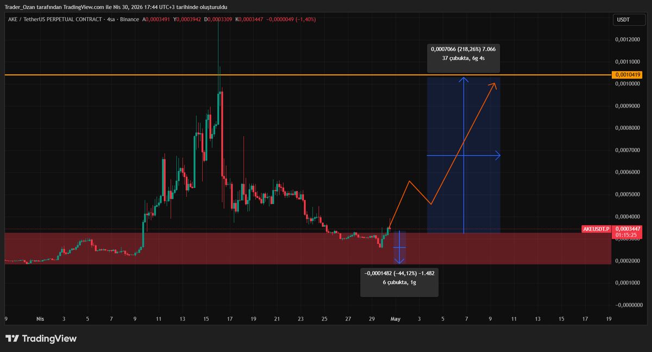This screenshot has height=352, width=652.
Task: Toggle the AKEUSDT.P price label
Action: tap(596, 229)
